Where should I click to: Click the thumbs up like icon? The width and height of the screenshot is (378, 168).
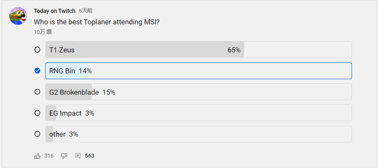coord(37,156)
